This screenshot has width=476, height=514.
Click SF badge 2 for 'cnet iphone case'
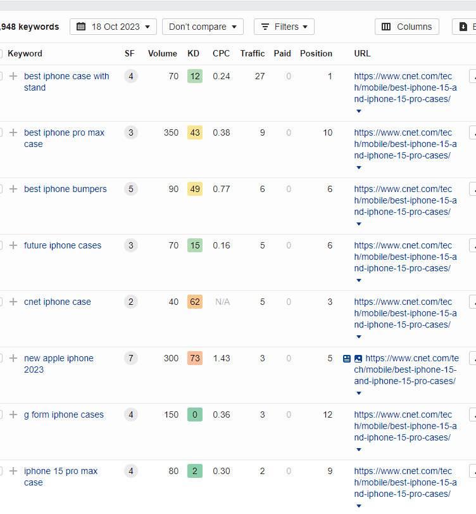click(130, 302)
